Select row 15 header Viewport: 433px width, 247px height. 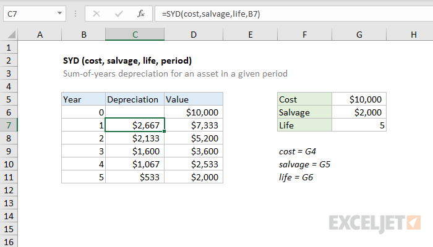point(9,229)
